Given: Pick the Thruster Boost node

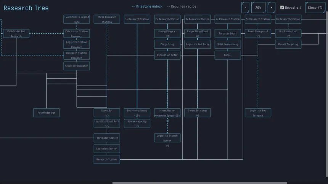Looking at the screenshot, I should point(228,33).
